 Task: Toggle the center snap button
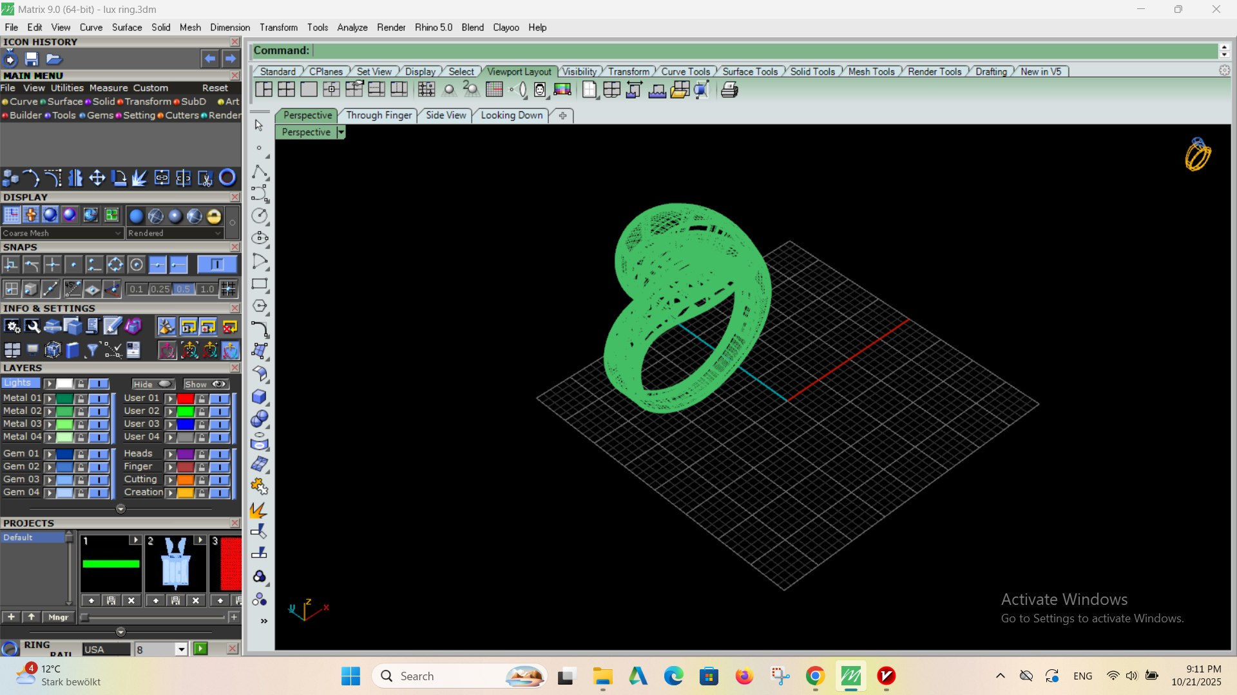coord(137,264)
